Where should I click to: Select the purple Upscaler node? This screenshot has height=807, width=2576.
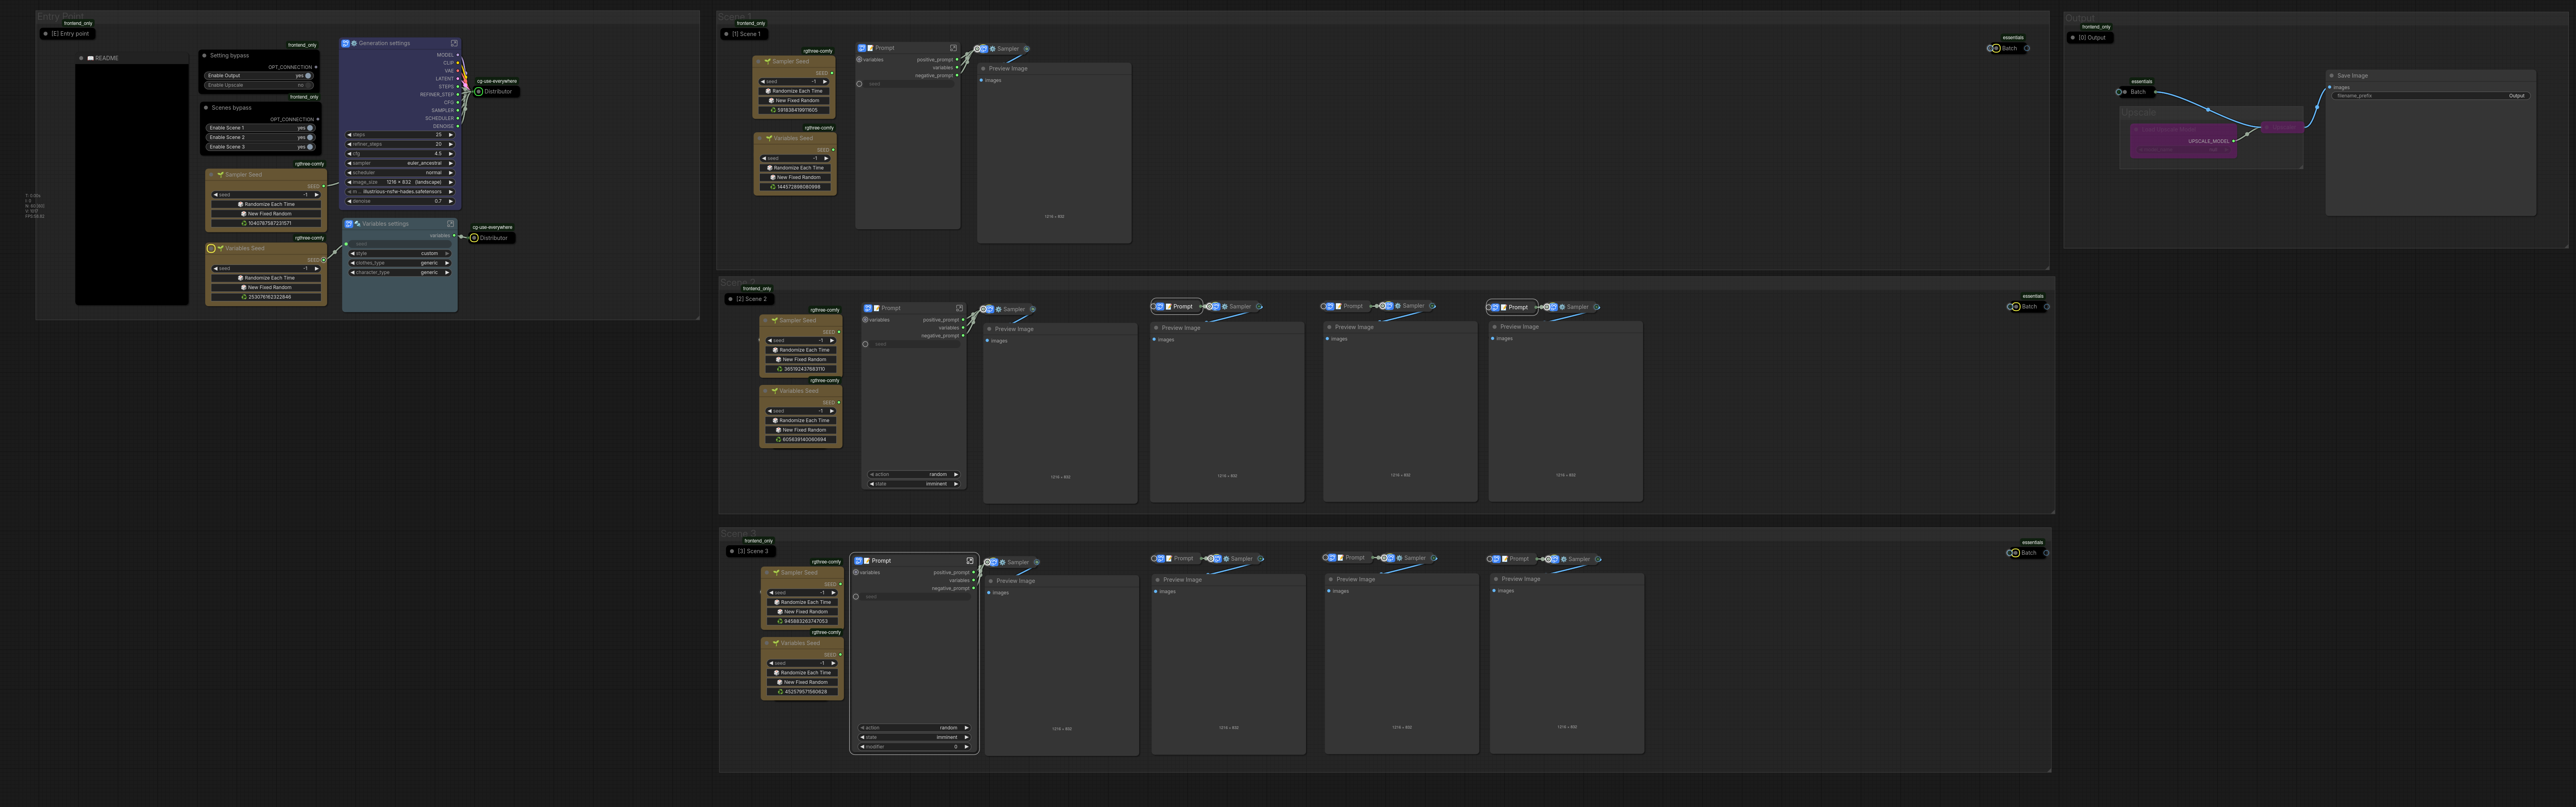(x=2282, y=127)
